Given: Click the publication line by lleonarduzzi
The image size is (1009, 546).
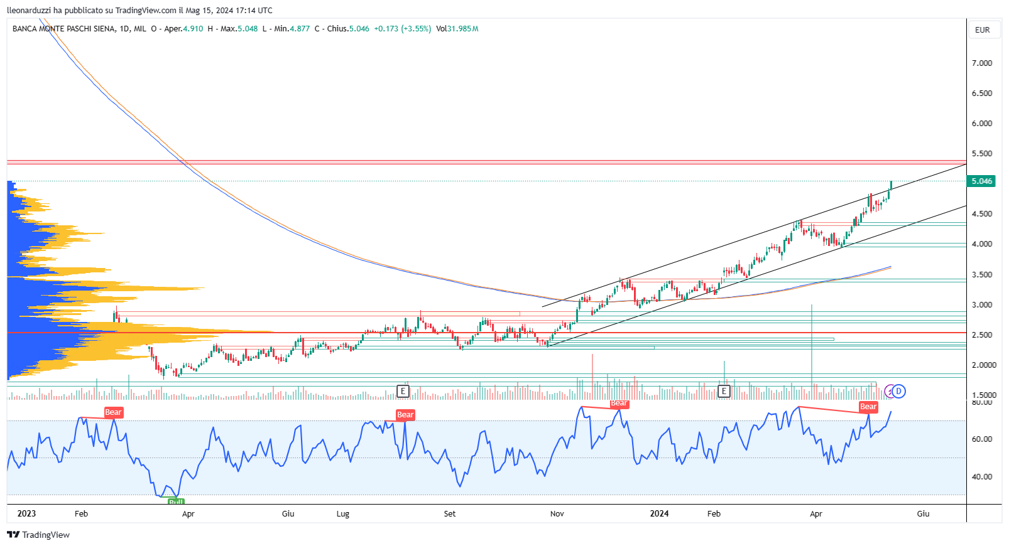Looking at the screenshot, I should (x=139, y=10).
